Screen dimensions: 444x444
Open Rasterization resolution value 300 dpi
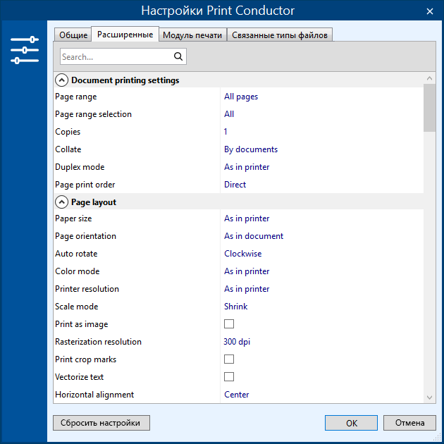pyautogui.click(x=237, y=342)
